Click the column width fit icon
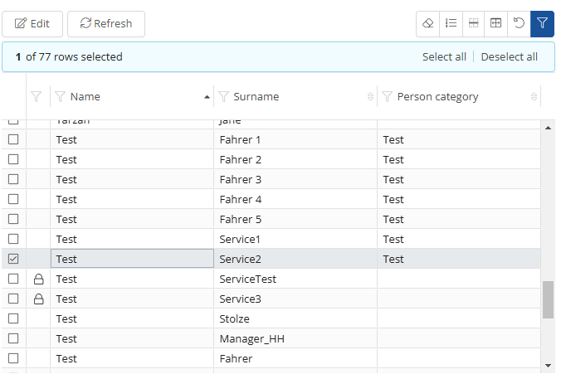 tap(495, 23)
